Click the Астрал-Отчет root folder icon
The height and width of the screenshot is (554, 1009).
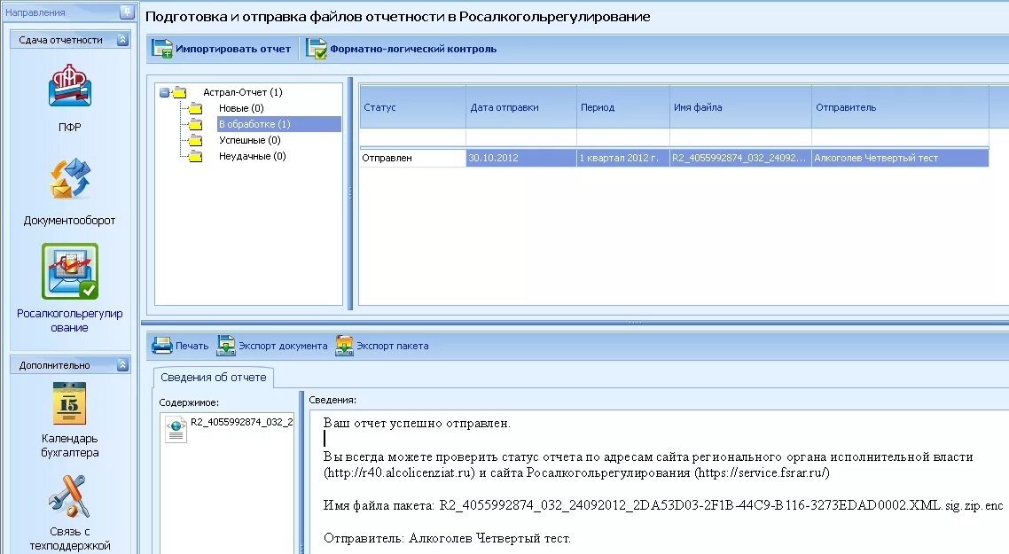(179, 93)
